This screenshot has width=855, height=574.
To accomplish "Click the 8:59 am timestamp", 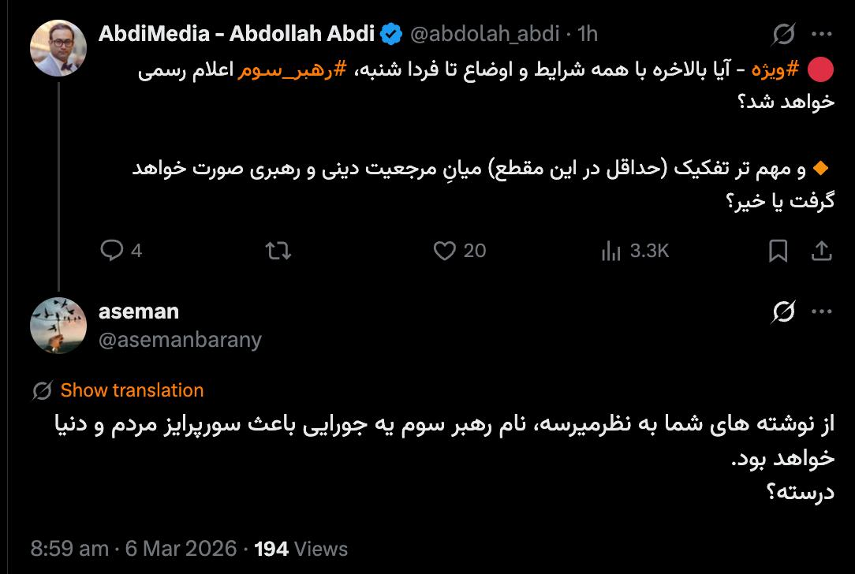I will [x=69, y=548].
